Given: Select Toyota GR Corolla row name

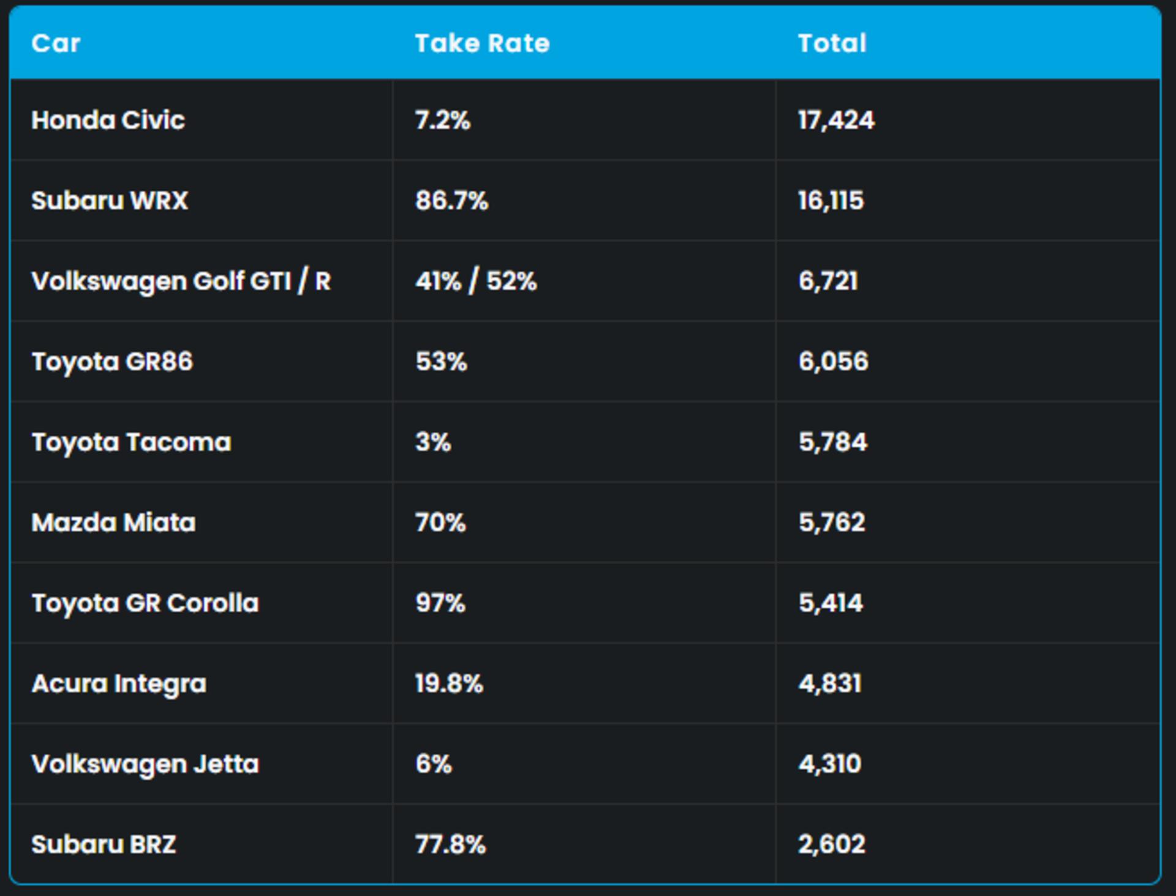Looking at the screenshot, I should tap(145, 603).
